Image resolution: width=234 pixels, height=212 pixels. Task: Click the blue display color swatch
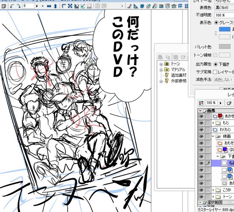[x=225, y=29]
